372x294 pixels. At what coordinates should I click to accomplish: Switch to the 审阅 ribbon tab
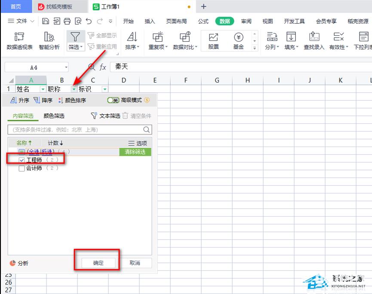[x=246, y=21]
